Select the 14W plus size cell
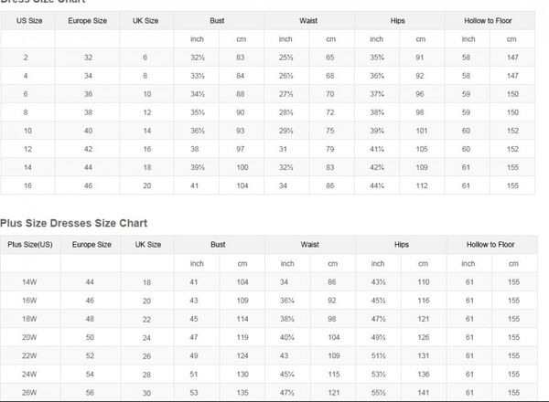This screenshot has height=402, width=549. pyautogui.click(x=30, y=283)
